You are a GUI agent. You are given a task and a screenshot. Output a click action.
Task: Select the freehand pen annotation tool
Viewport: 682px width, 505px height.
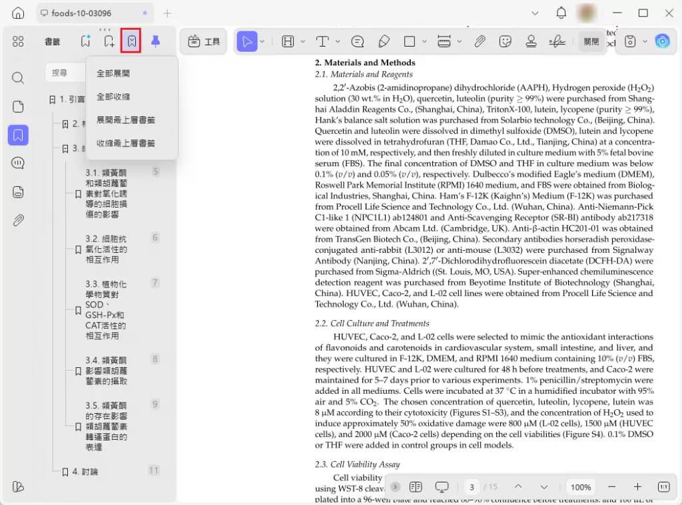click(384, 41)
